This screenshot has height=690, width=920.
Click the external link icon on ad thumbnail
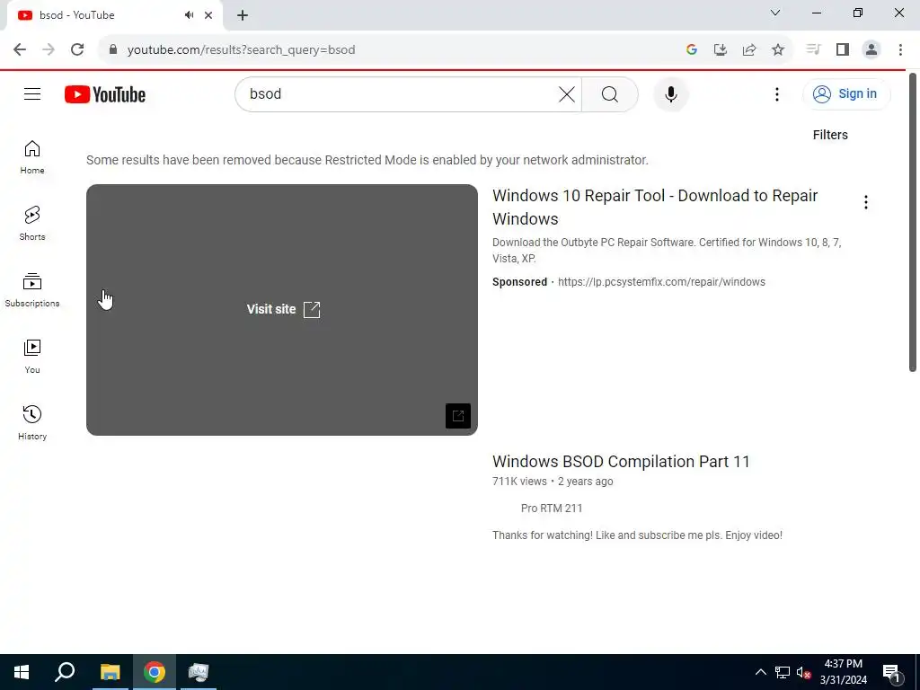pyautogui.click(x=457, y=416)
